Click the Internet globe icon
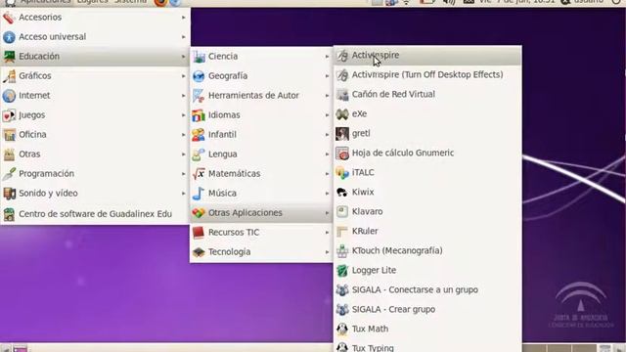The height and width of the screenshot is (352, 626). coord(9,96)
